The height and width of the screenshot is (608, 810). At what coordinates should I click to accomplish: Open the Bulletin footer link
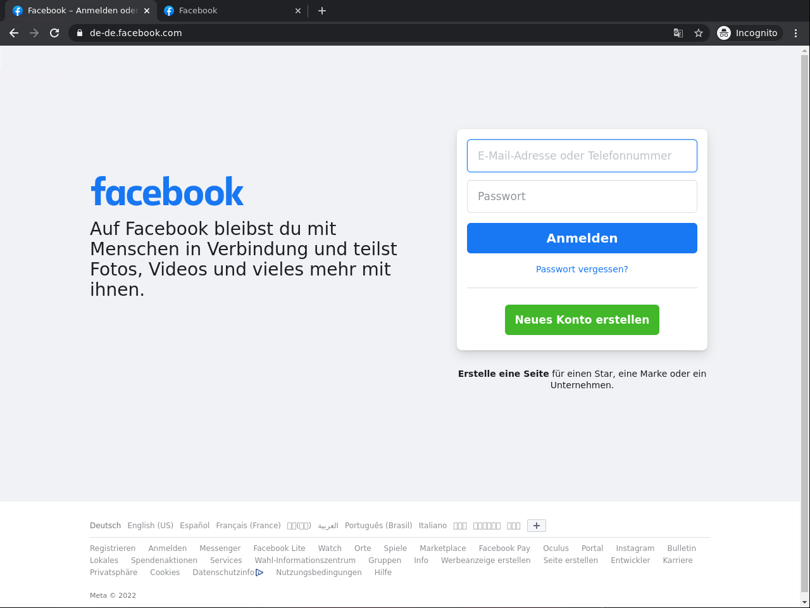click(682, 548)
